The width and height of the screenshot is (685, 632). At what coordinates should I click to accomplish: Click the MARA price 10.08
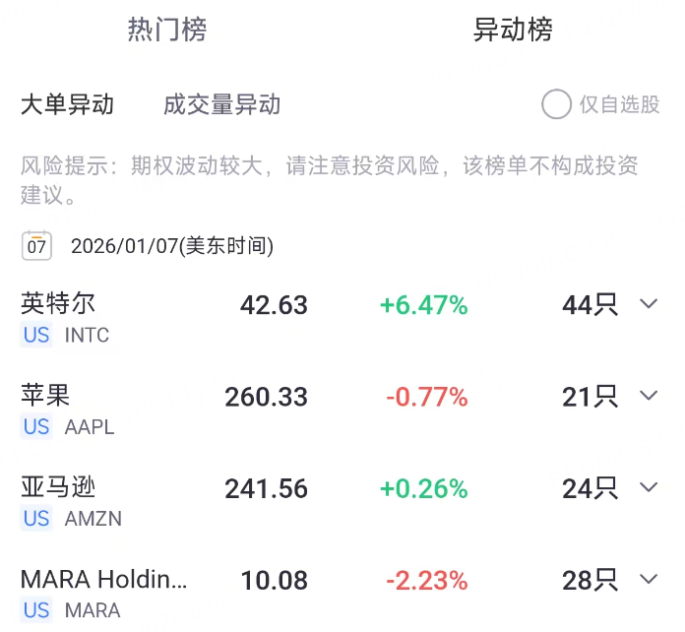pos(274,580)
